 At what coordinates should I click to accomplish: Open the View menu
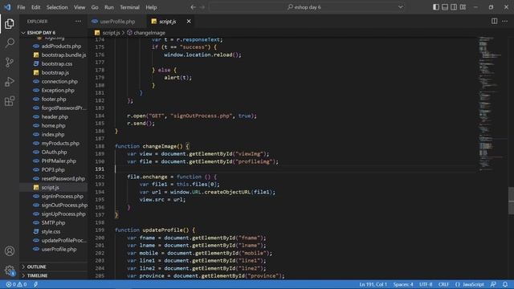click(80, 7)
